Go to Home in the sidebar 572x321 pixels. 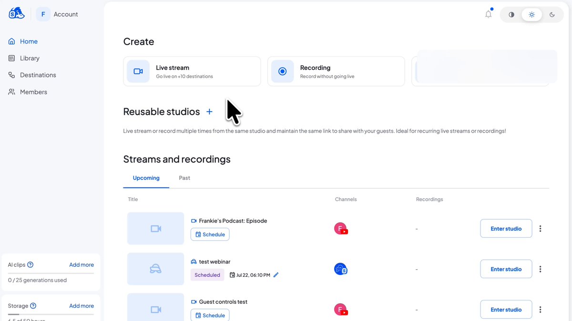click(x=23, y=41)
